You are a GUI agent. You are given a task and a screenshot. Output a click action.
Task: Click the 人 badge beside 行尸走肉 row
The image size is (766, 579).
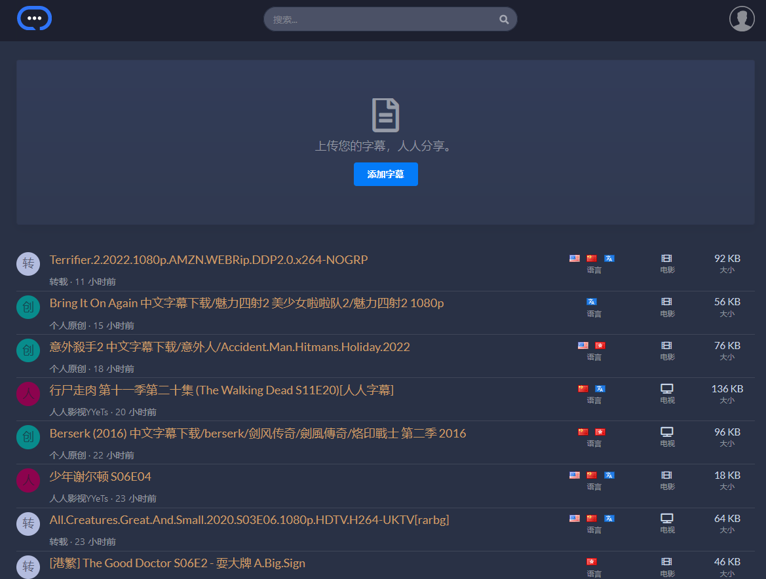28,394
